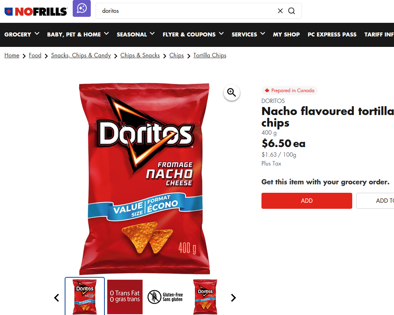Expand the Grocery menu
The width and height of the screenshot is (394, 315).
(x=22, y=34)
